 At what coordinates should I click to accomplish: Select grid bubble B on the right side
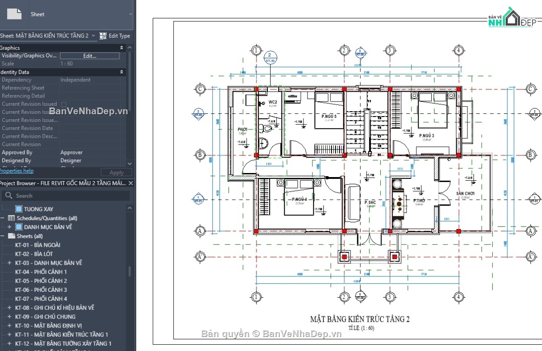point(531,155)
